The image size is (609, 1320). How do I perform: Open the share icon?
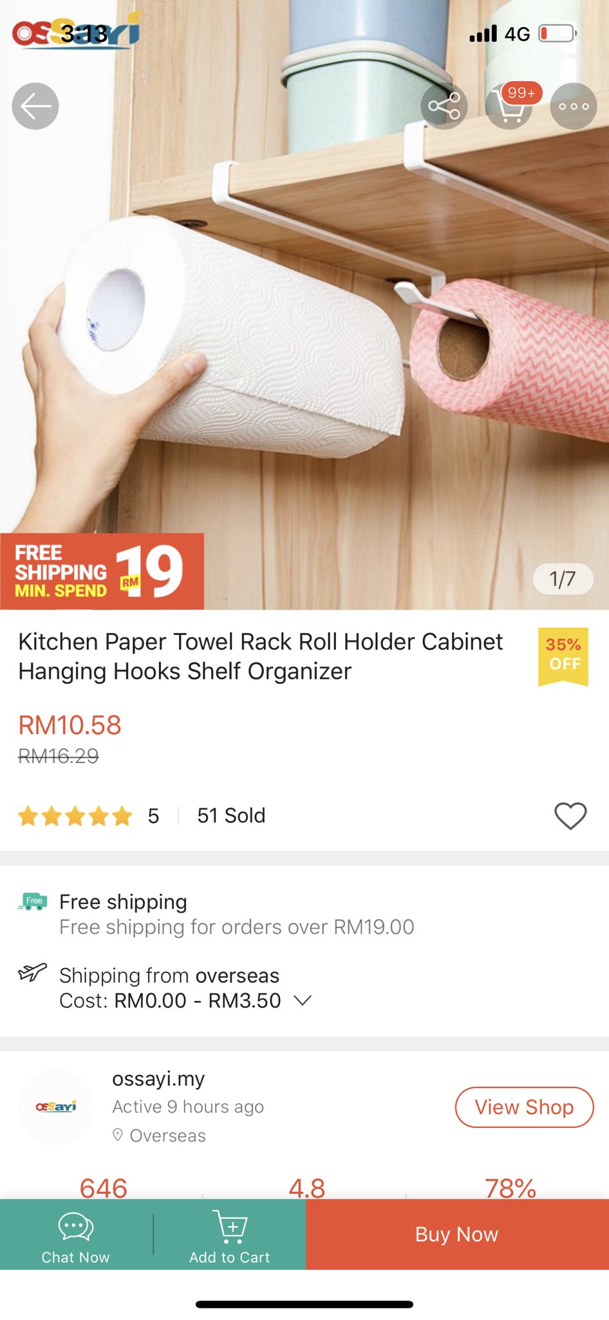click(444, 106)
